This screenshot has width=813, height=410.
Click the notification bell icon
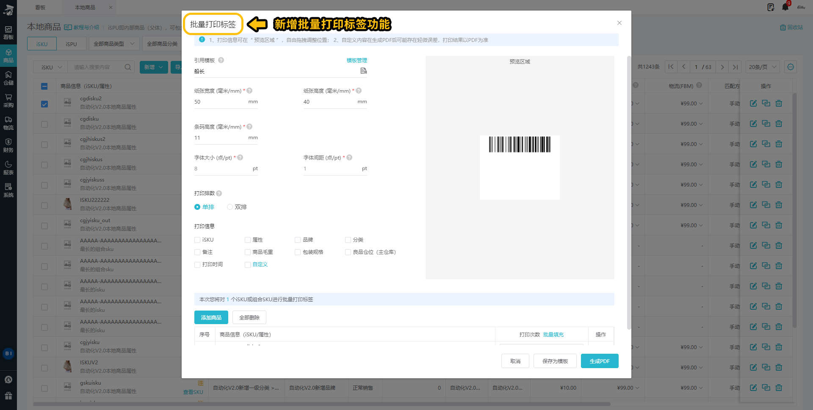[785, 7]
